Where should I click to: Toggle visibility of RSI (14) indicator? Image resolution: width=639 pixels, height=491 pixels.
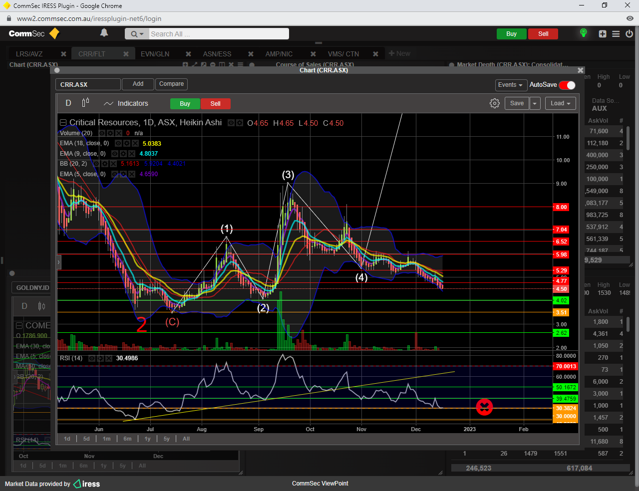tap(92, 358)
